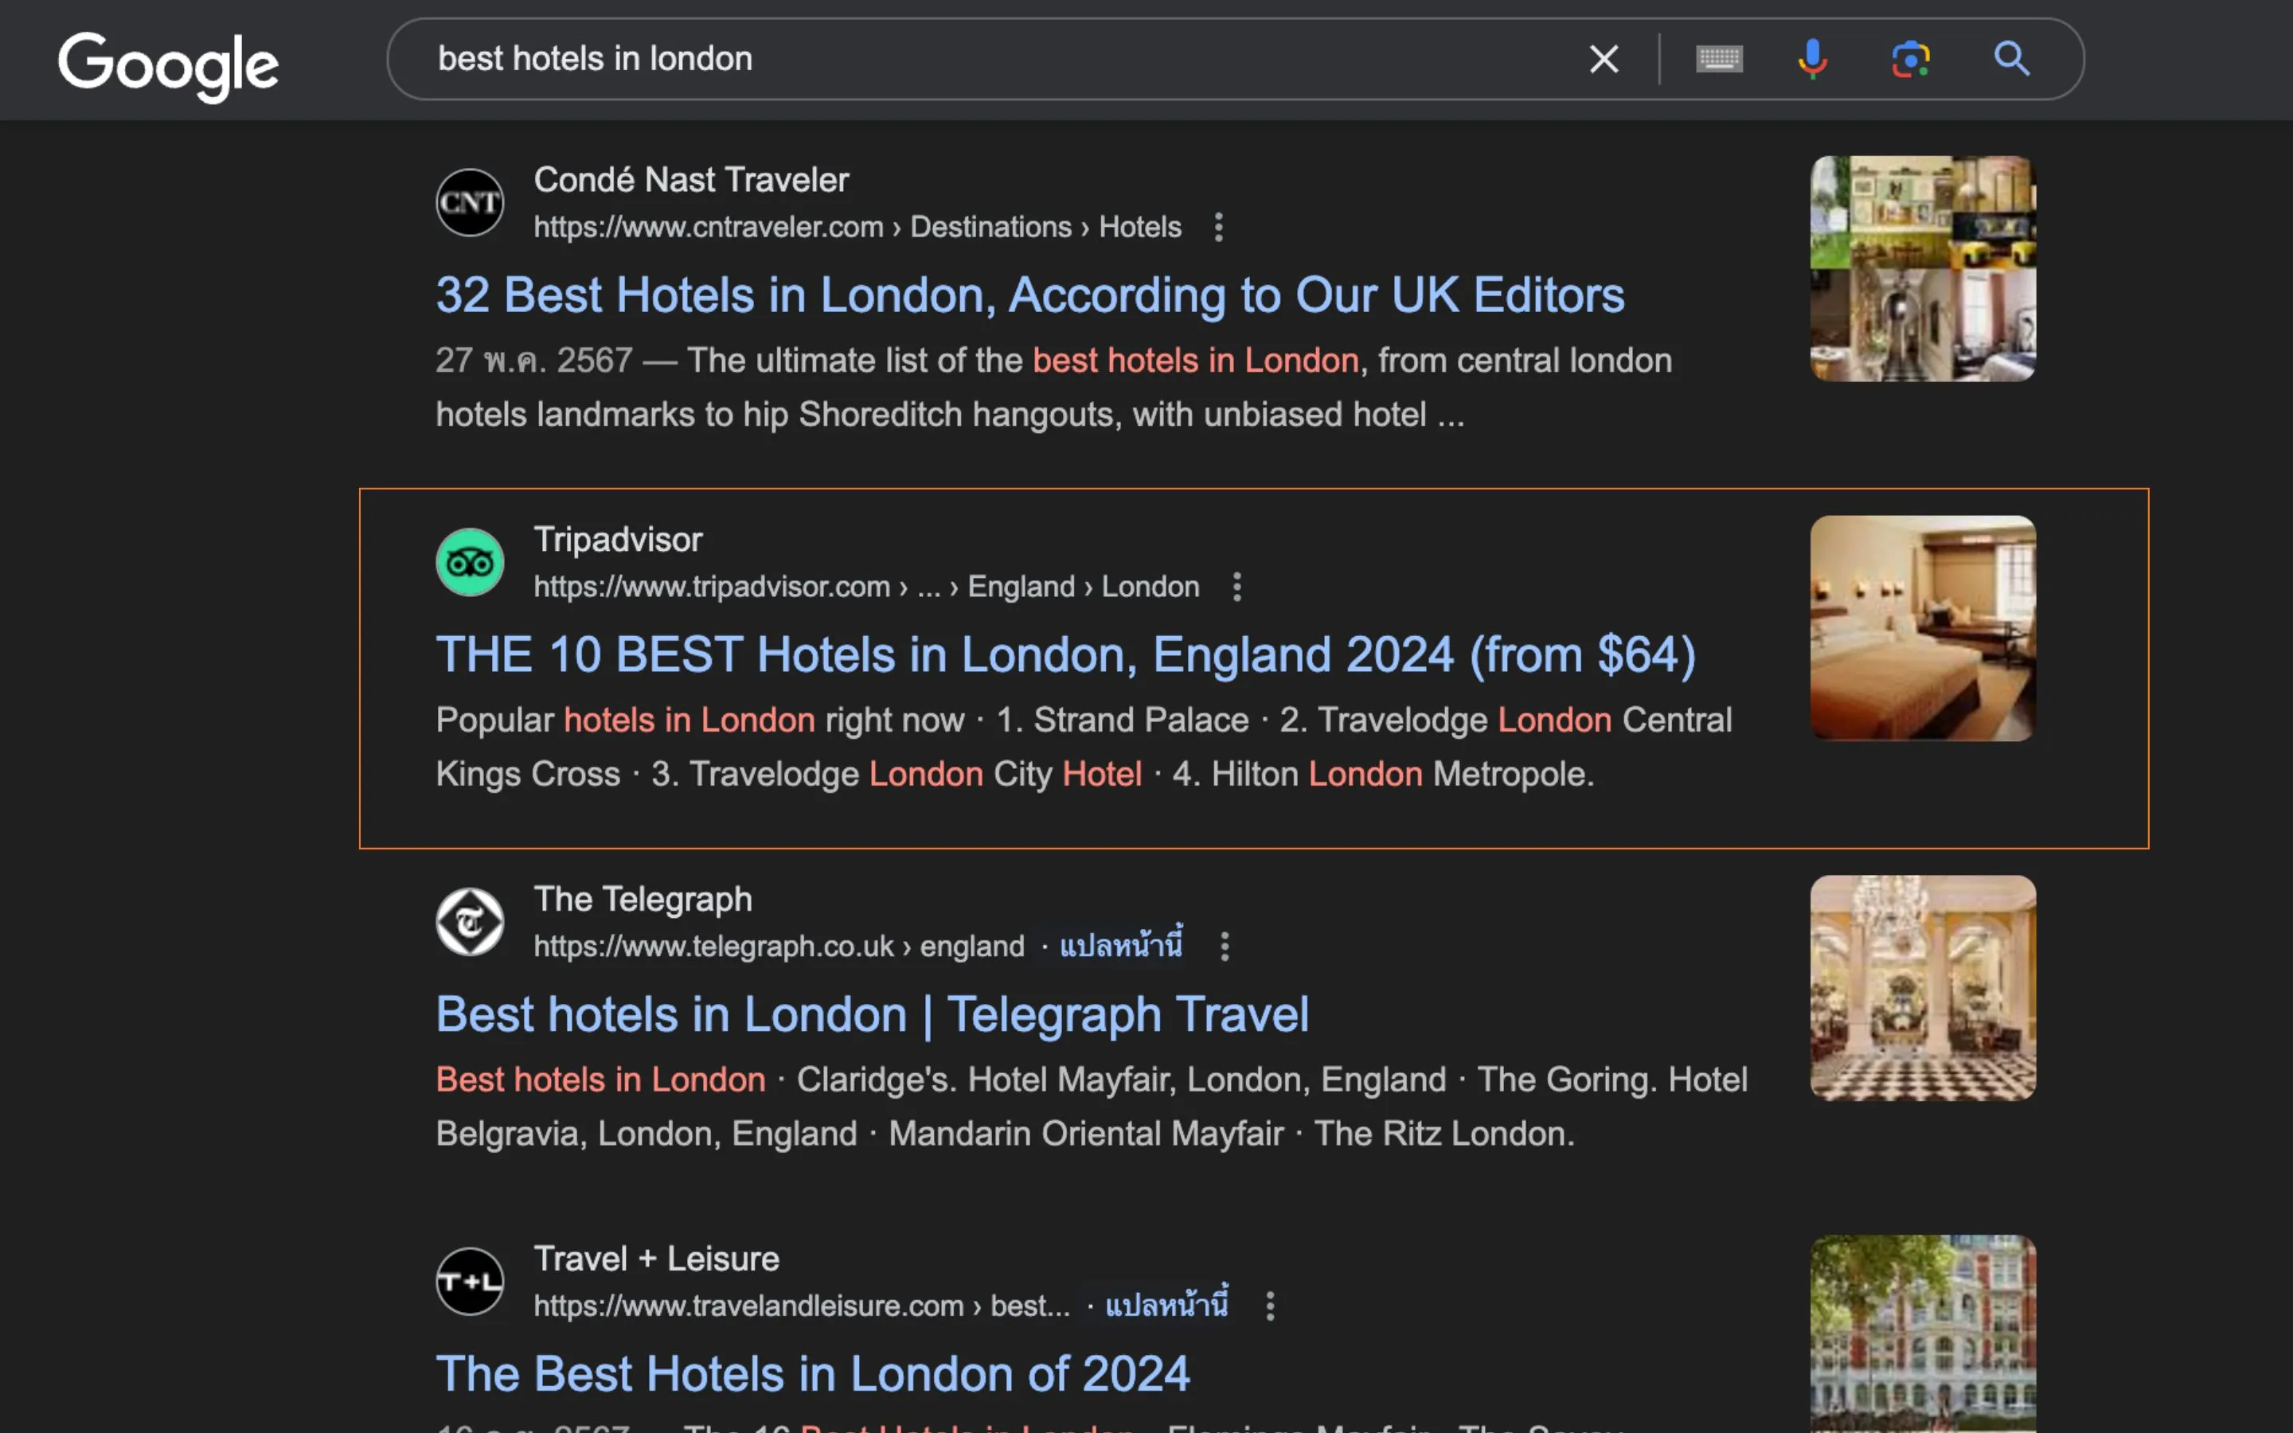Viewport: 2293px width, 1433px height.
Task: Open the Condé Nast Traveler hotel collage thumbnail
Action: pyautogui.click(x=1923, y=268)
